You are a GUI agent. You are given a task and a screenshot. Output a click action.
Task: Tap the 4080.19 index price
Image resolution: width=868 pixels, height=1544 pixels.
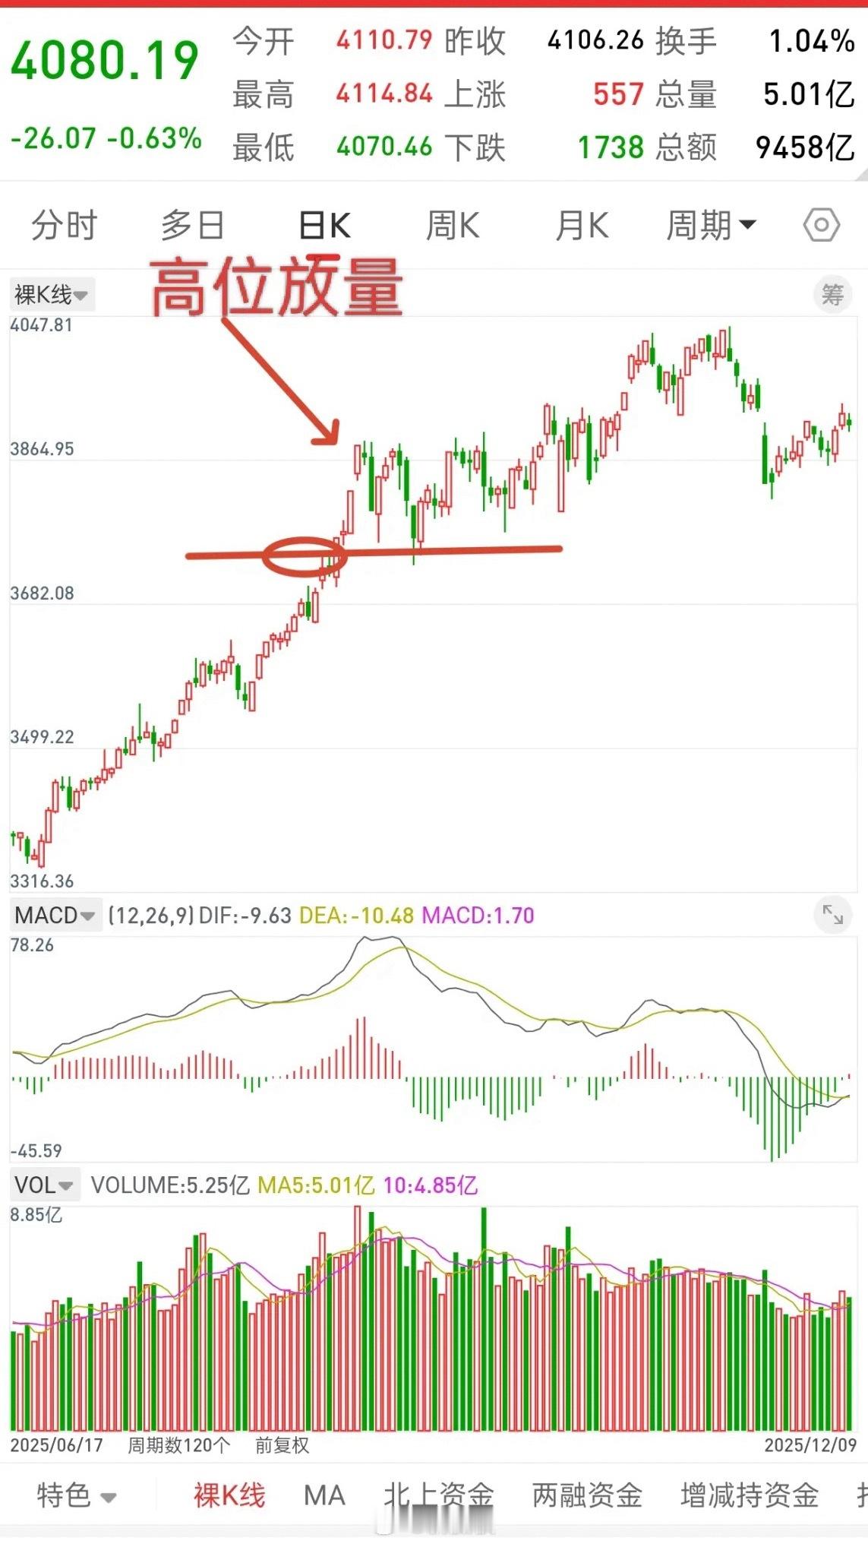(105, 61)
